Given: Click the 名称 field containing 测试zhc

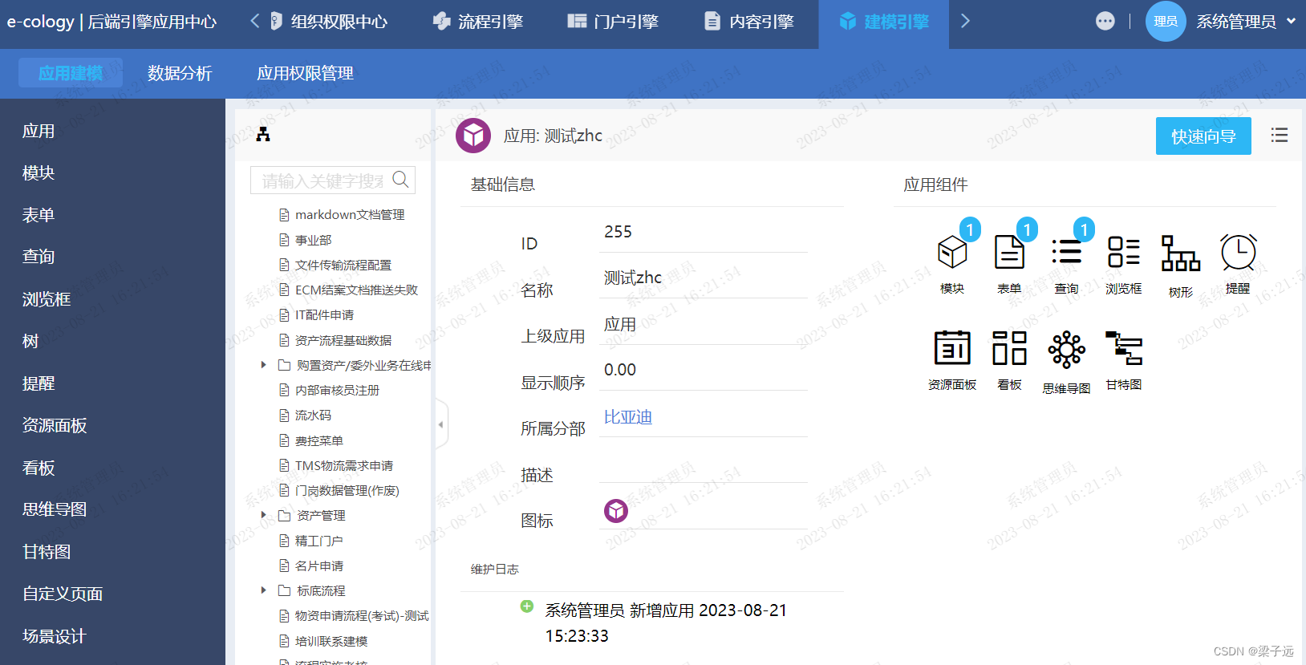Looking at the screenshot, I should pyautogui.click(x=704, y=278).
